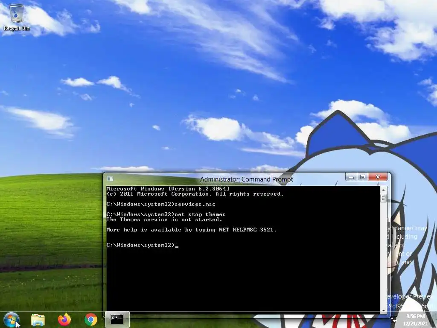This screenshot has width=437, height=328.
Task: Click the last C:\Windows\system32> prompt with cursor
Action: coord(143,245)
